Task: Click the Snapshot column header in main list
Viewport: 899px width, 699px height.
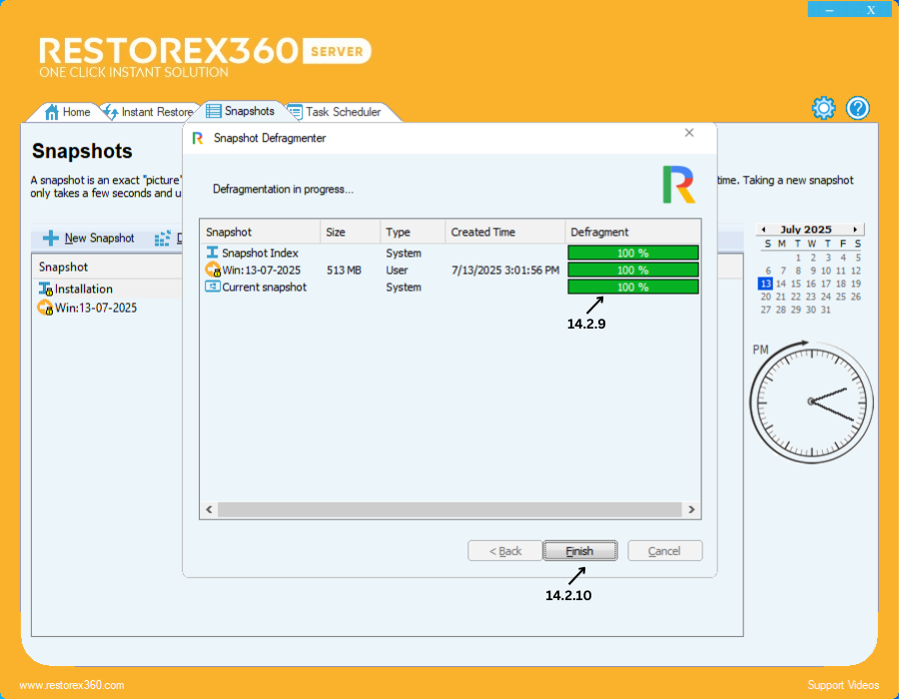Action: pos(107,267)
